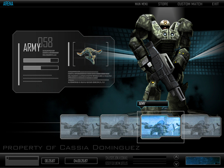This screenshot has height=168, width=224.
Task: Click the 04:00:26:87 timer box
Action: click(x=81, y=161)
